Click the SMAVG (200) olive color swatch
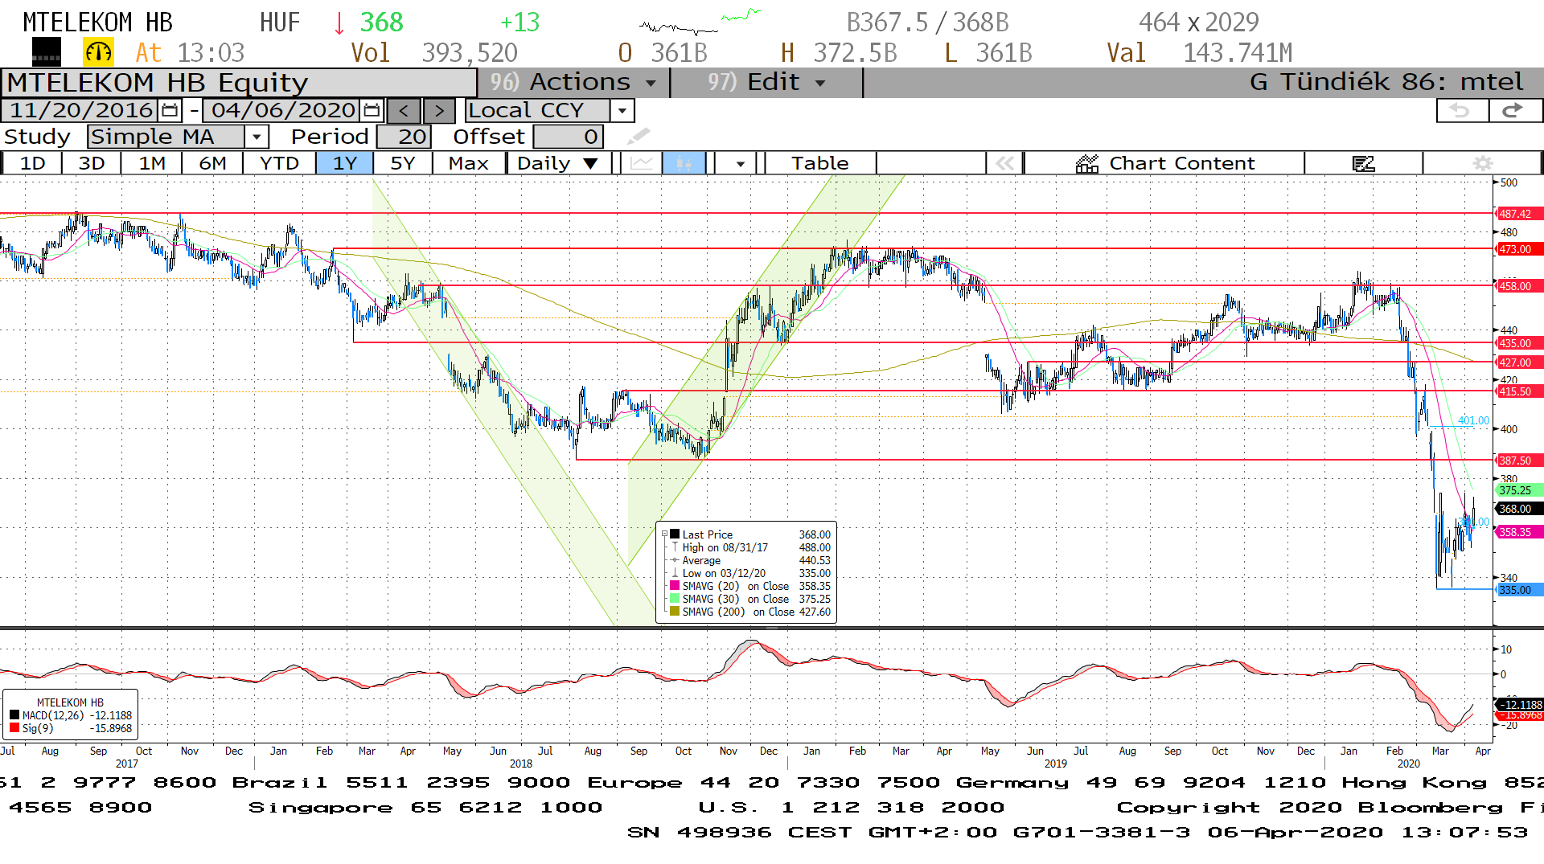Screen dimensions: 1544x864 pyautogui.click(x=675, y=612)
